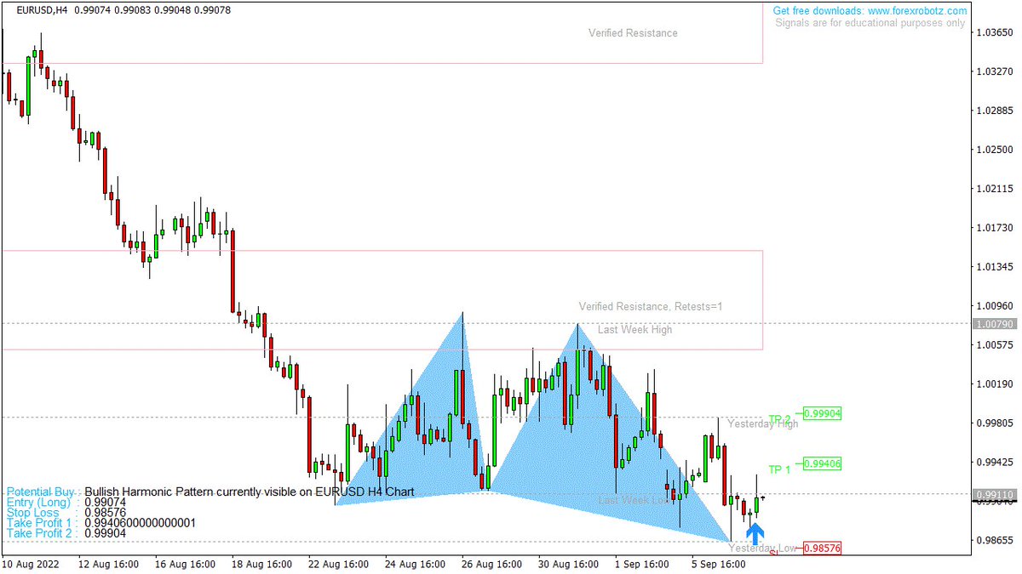Viewport: 1022px width, 574px height.
Task: Click the 1.00790 price marker on right axis
Action: [993, 324]
